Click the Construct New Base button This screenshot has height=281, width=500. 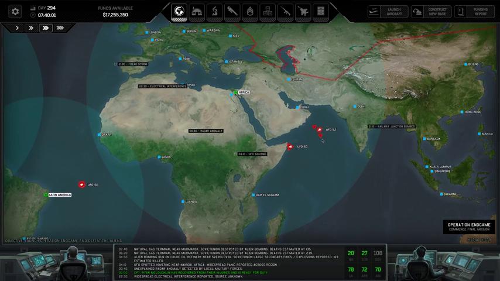coord(430,11)
